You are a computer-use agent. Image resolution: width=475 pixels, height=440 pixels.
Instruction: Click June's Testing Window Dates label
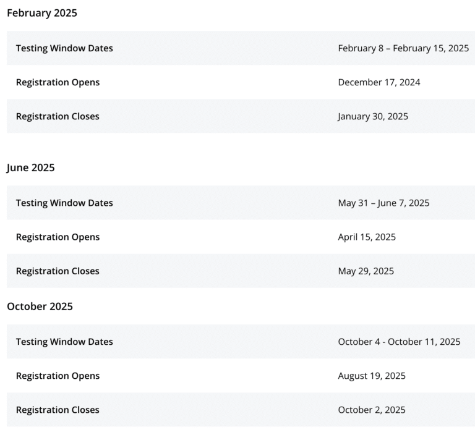pyautogui.click(x=64, y=203)
